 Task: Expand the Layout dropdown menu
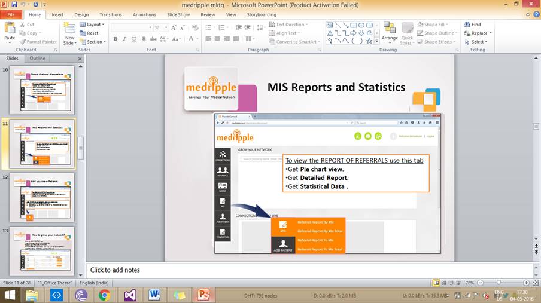92,25
